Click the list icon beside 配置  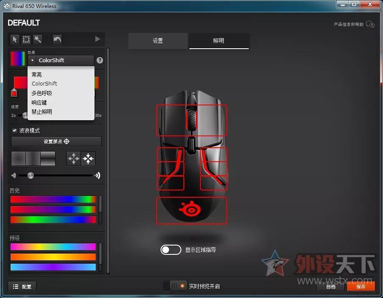[x=16, y=286]
